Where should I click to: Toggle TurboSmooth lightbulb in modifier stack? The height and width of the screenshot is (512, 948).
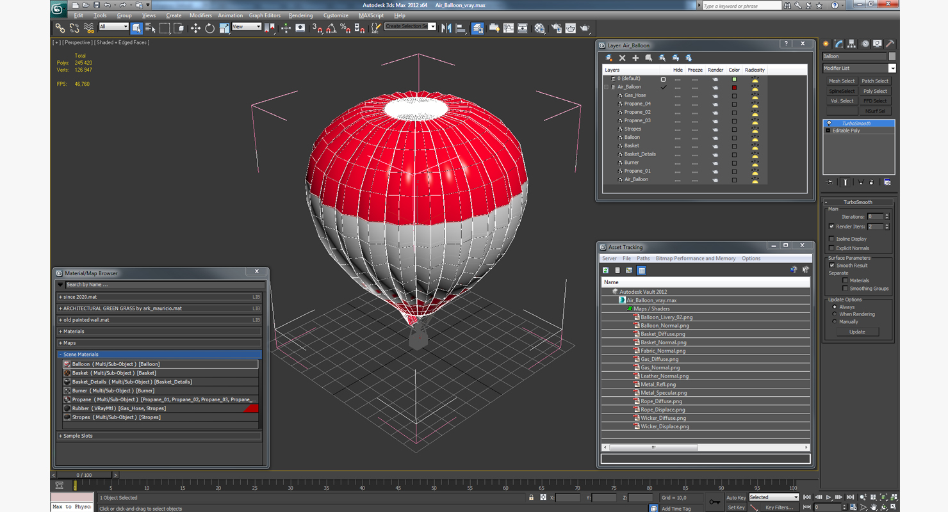tap(829, 124)
